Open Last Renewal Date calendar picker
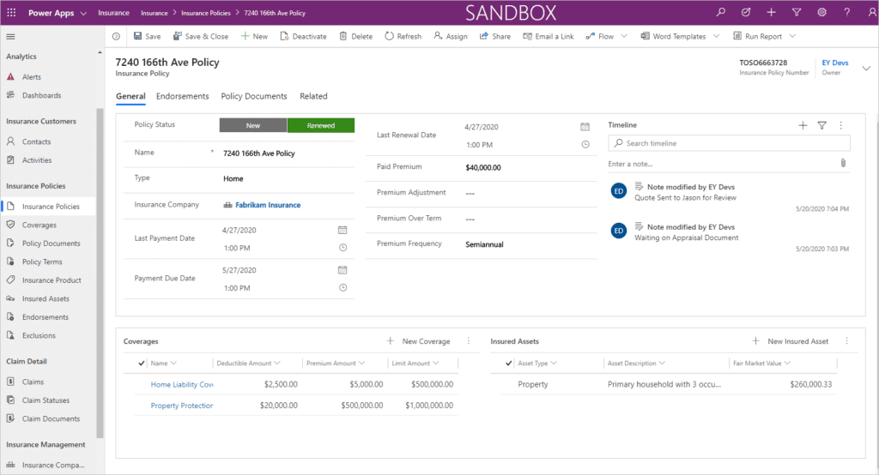This screenshot has width=879, height=475. 585,126
